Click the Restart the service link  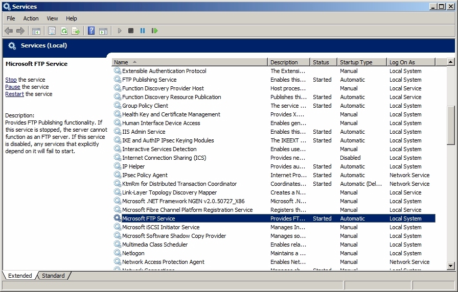tap(14, 94)
